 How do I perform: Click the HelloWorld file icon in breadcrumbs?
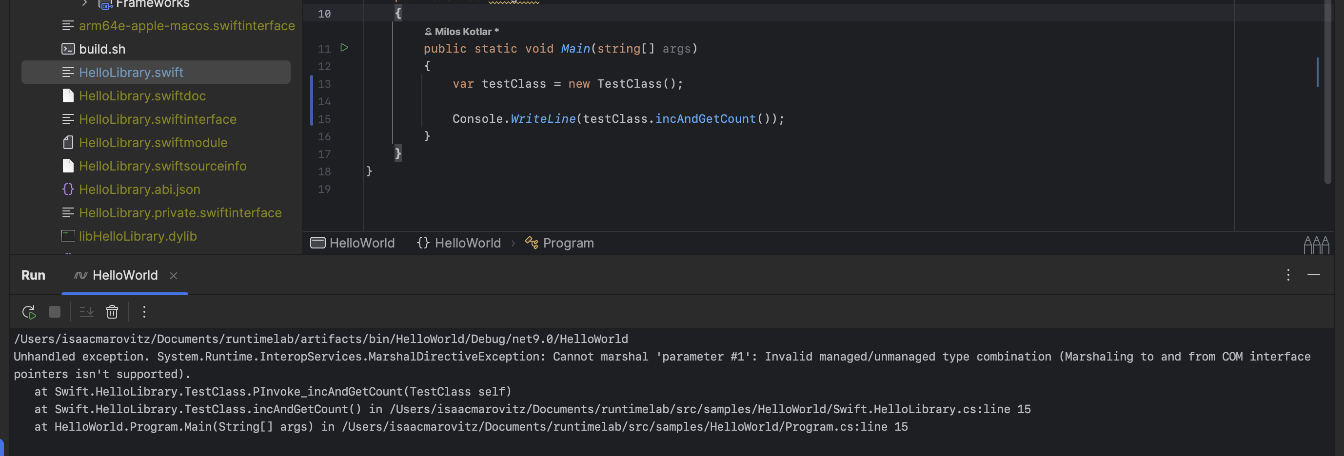pos(317,243)
